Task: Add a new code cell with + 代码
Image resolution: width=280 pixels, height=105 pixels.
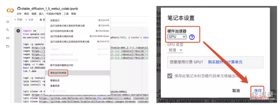Action: [18, 20]
